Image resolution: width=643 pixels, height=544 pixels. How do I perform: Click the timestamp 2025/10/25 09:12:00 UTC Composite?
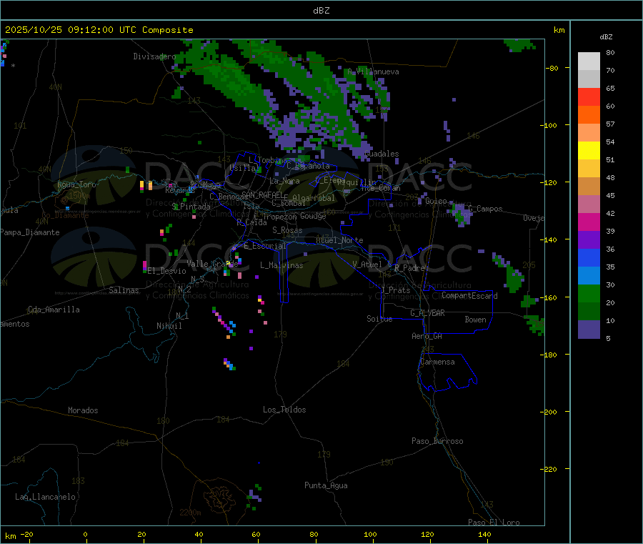point(99,30)
